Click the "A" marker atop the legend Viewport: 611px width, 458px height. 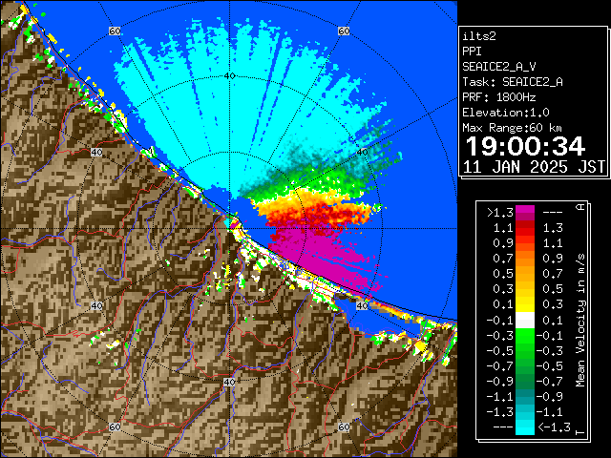pyautogui.click(x=580, y=207)
